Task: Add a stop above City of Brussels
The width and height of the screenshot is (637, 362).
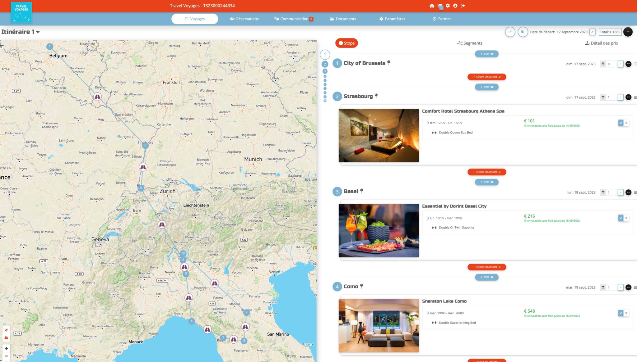Action: coord(487,54)
